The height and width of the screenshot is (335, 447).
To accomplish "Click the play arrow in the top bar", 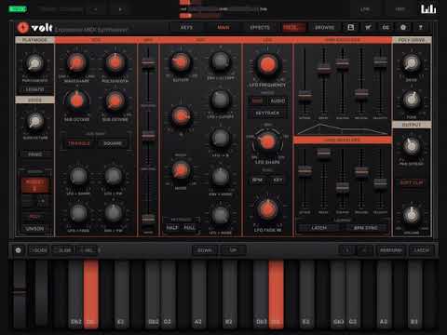I will pyautogui.click(x=120, y=9).
